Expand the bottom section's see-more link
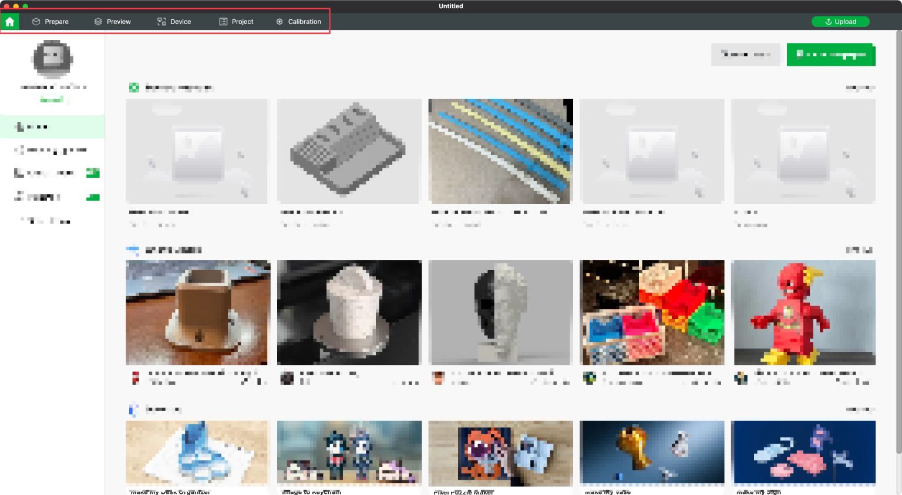This screenshot has height=495, width=902. [859, 409]
